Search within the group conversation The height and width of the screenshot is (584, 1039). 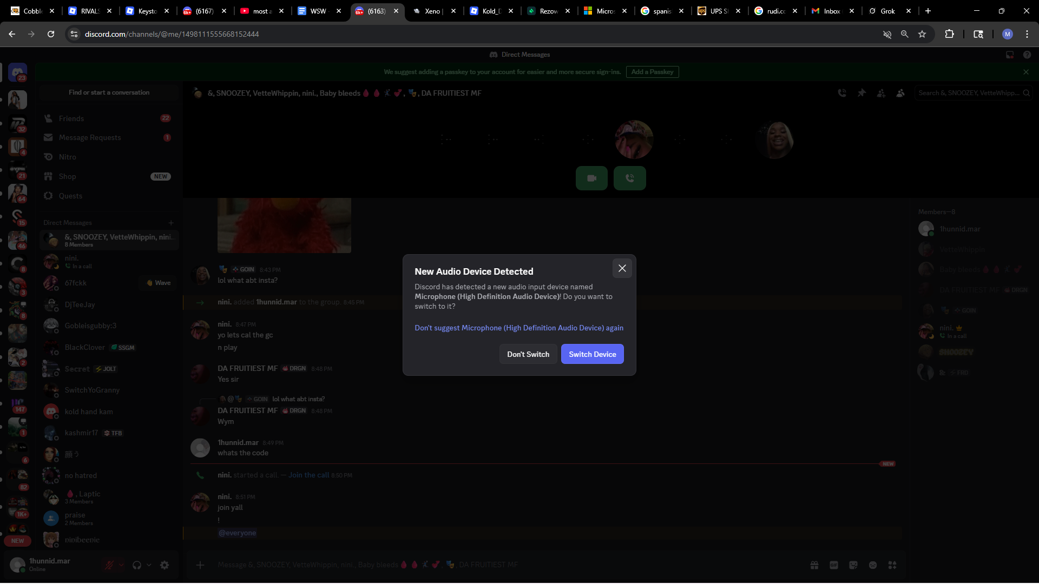pyautogui.click(x=974, y=93)
